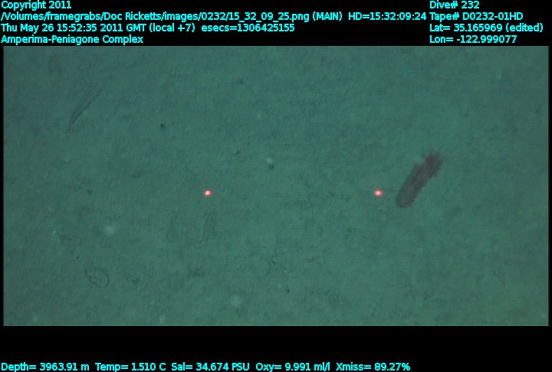Image resolution: width=552 pixels, height=372 pixels.
Task: Click the Xmiss= 89.27% reading
Action: [x=373, y=367]
